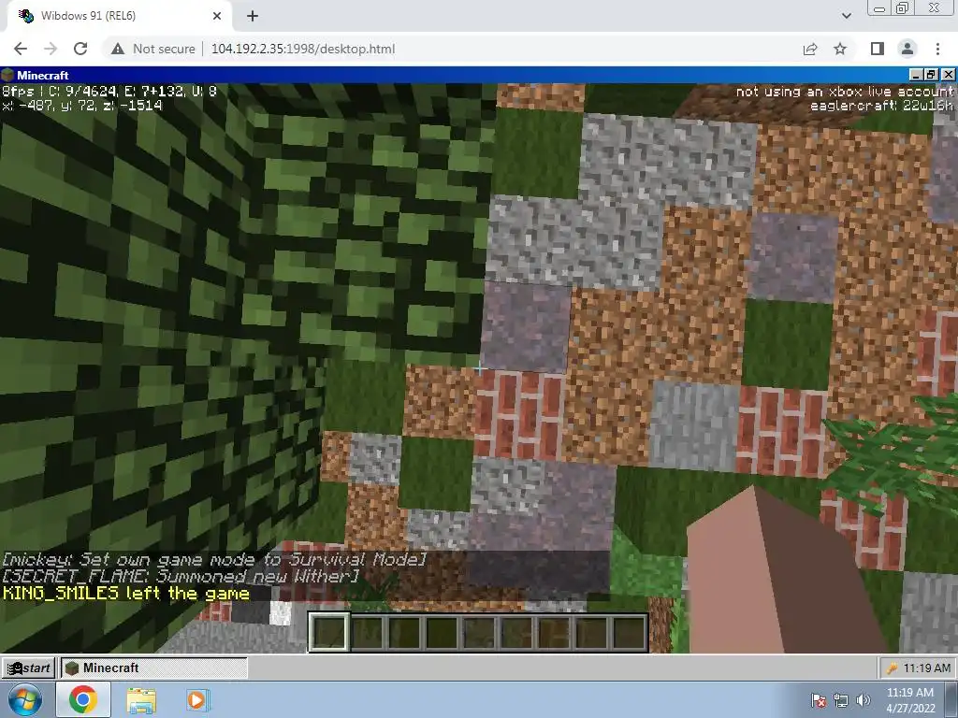Screen dimensions: 958x718
Task: Select the last hotbar slot
Action: 630,633
